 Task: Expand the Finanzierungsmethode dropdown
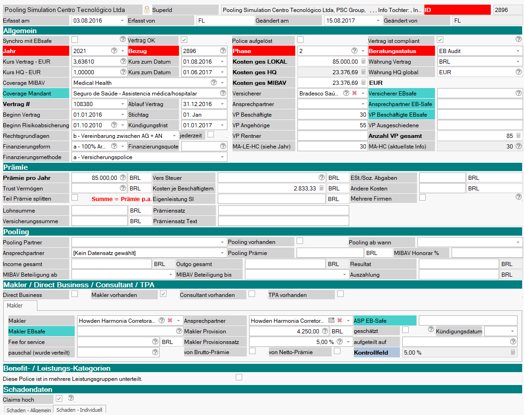click(222, 157)
